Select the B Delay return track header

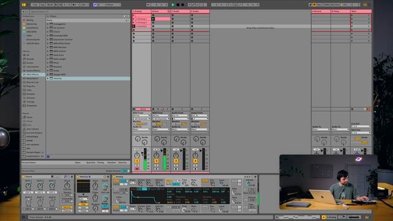[340, 11]
